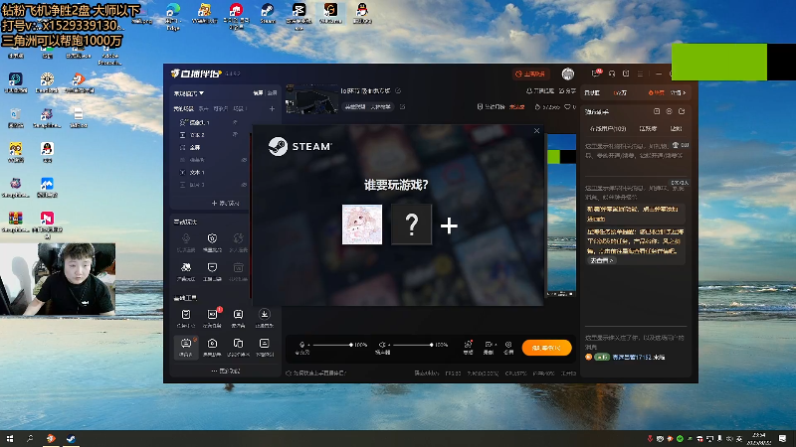Open the highlighted TV screen live tool

[186, 347]
